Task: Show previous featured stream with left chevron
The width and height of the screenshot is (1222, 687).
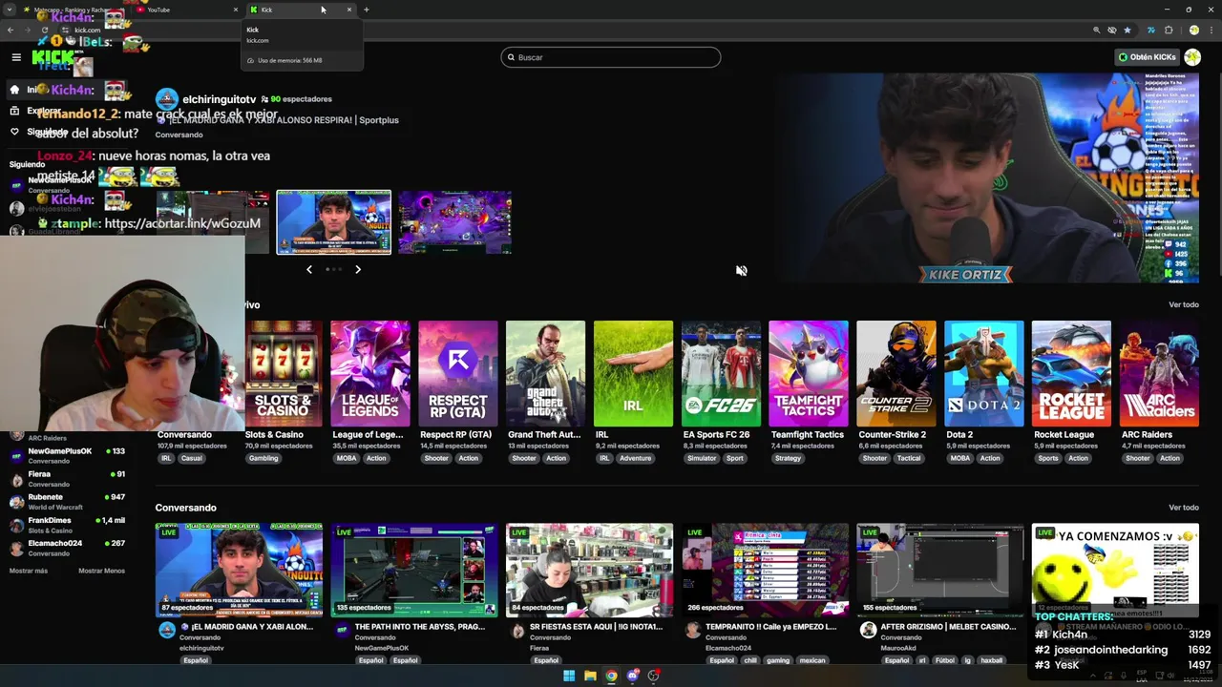Action: pos(308,270)
